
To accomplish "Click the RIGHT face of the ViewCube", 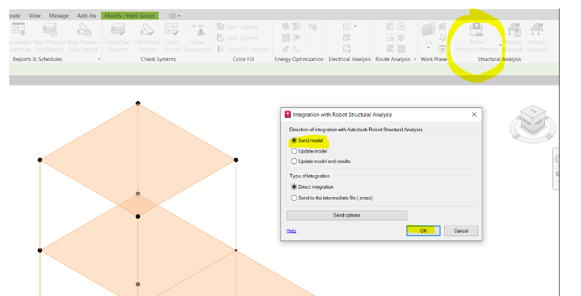I will click(538, 120).
